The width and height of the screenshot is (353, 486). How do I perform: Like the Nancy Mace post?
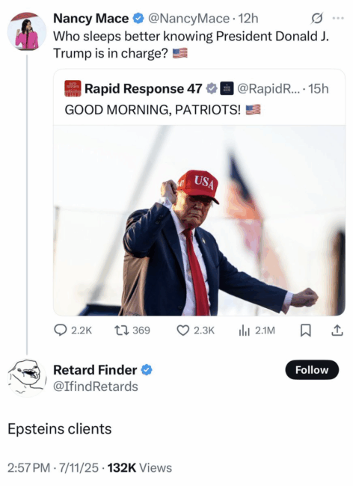click(195, 330)
